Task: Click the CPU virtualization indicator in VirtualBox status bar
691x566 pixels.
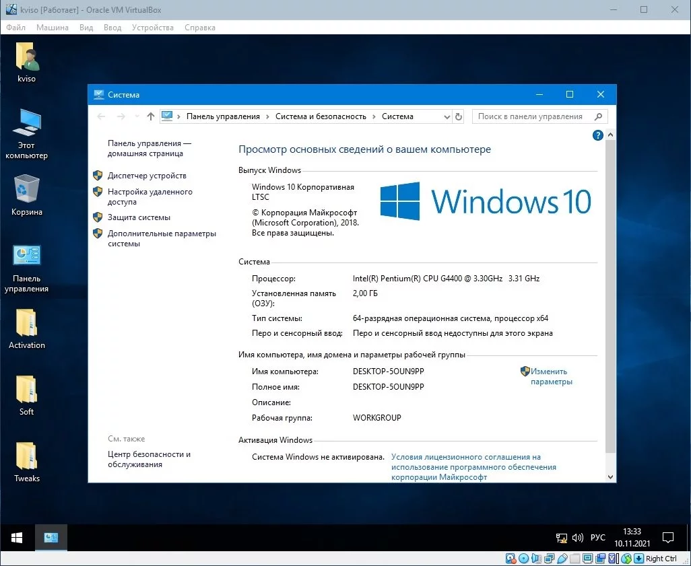Action: coord(613,559)
